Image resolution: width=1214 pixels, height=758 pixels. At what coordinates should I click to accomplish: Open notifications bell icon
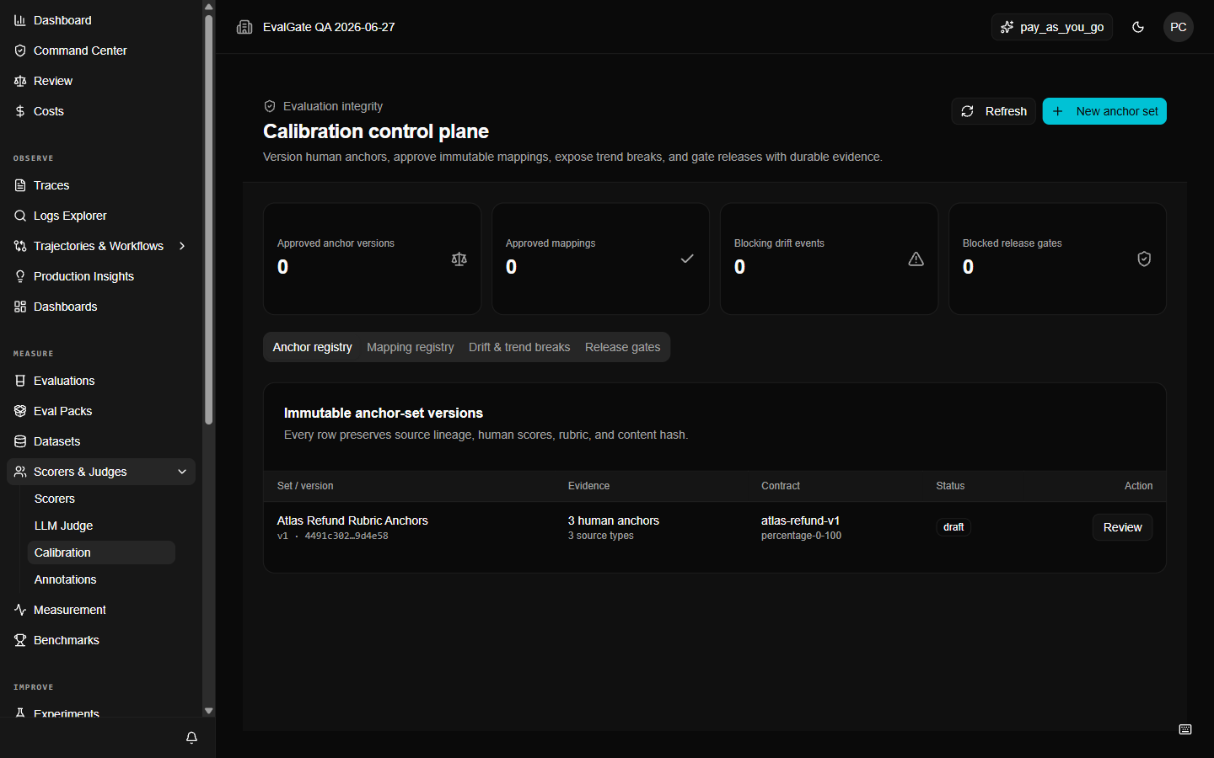click(x=191, y=738)
